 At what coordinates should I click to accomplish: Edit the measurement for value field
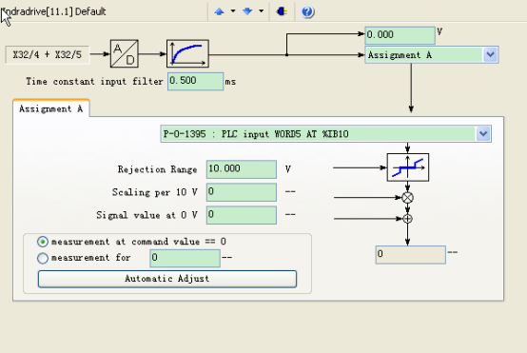185,258
